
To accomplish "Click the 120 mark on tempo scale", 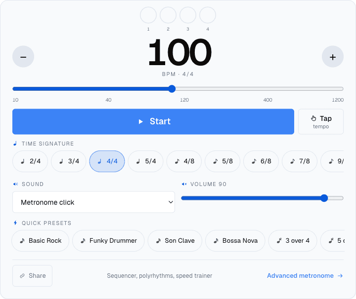I will (x=184, y=100).
